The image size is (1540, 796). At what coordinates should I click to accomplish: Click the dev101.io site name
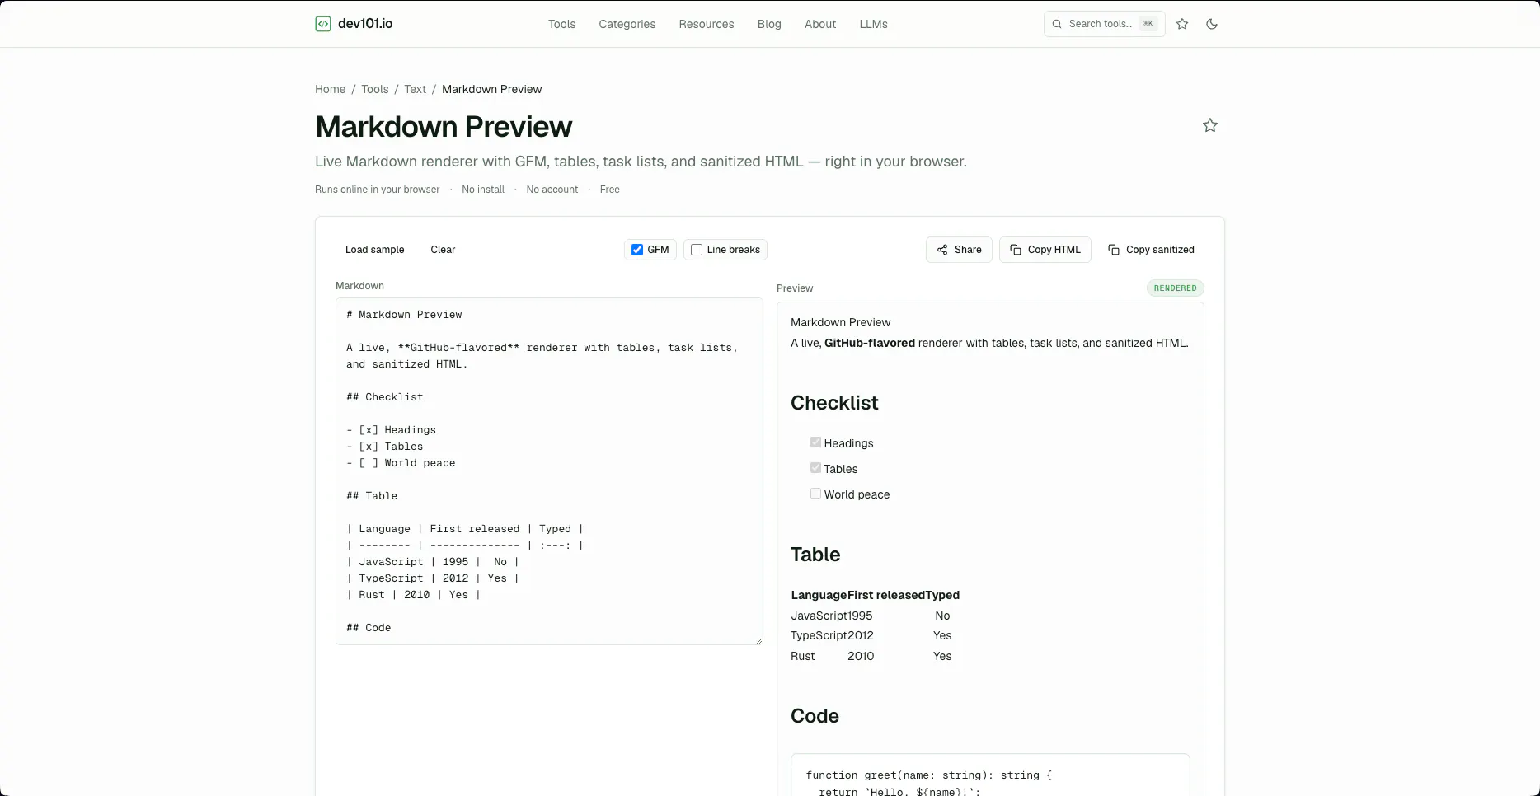(x=365, y=24)
